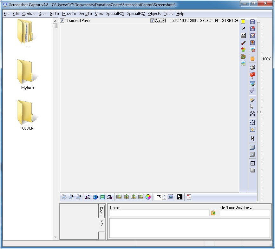Print the screenshot via the printer icon
This screenshot has width=275, height=249.
point(252,67)
